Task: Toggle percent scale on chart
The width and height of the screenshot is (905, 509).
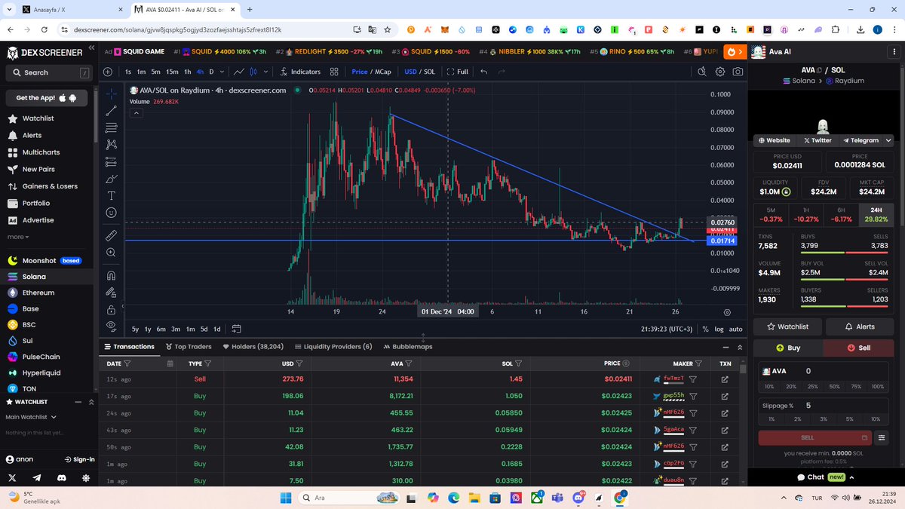Action: coord(705,329)
